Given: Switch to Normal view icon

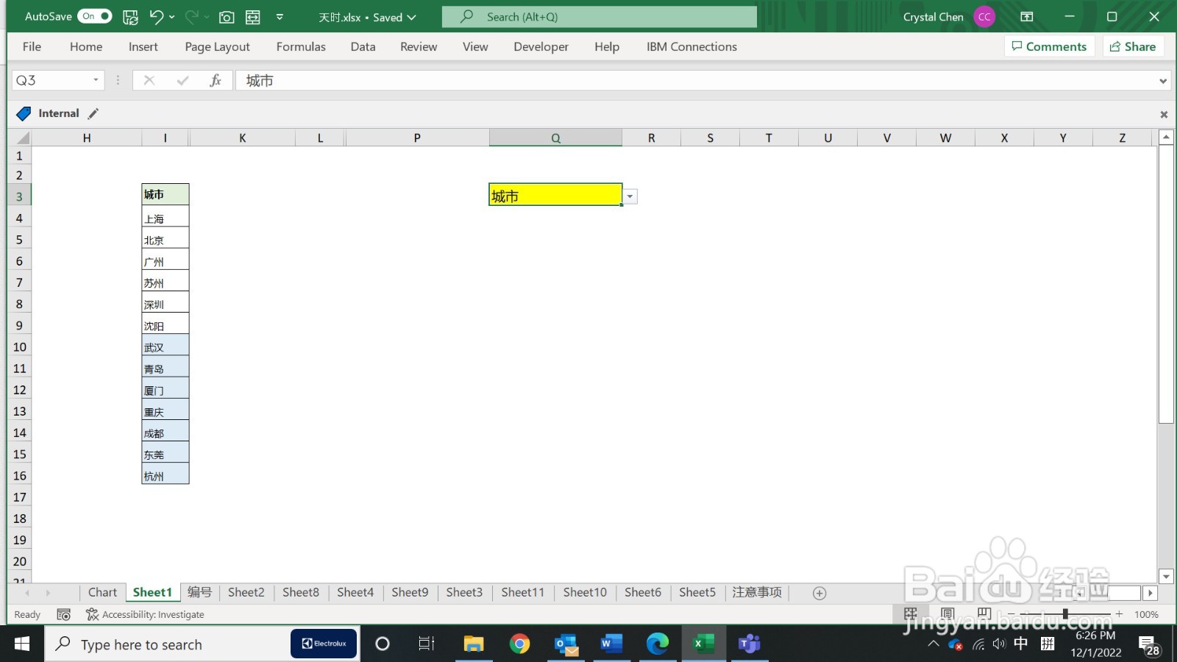Looking at the screenshot, I should click(x=911, y=614).
